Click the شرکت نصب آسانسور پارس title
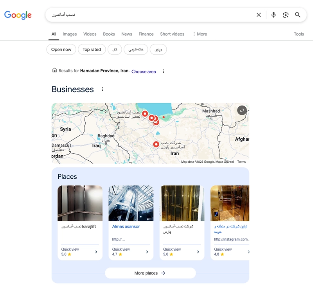 click(x=178, y=229)
